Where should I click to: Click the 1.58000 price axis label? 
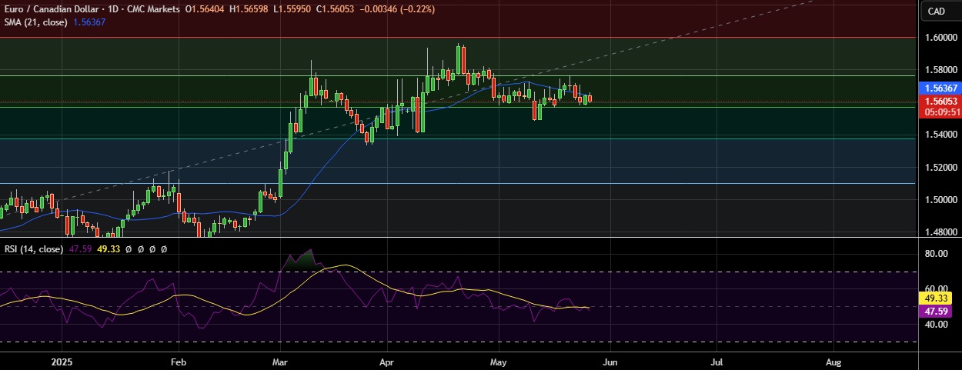pos(941,70)
